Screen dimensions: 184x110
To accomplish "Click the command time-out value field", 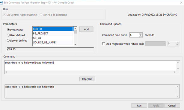I will [134, 35].
